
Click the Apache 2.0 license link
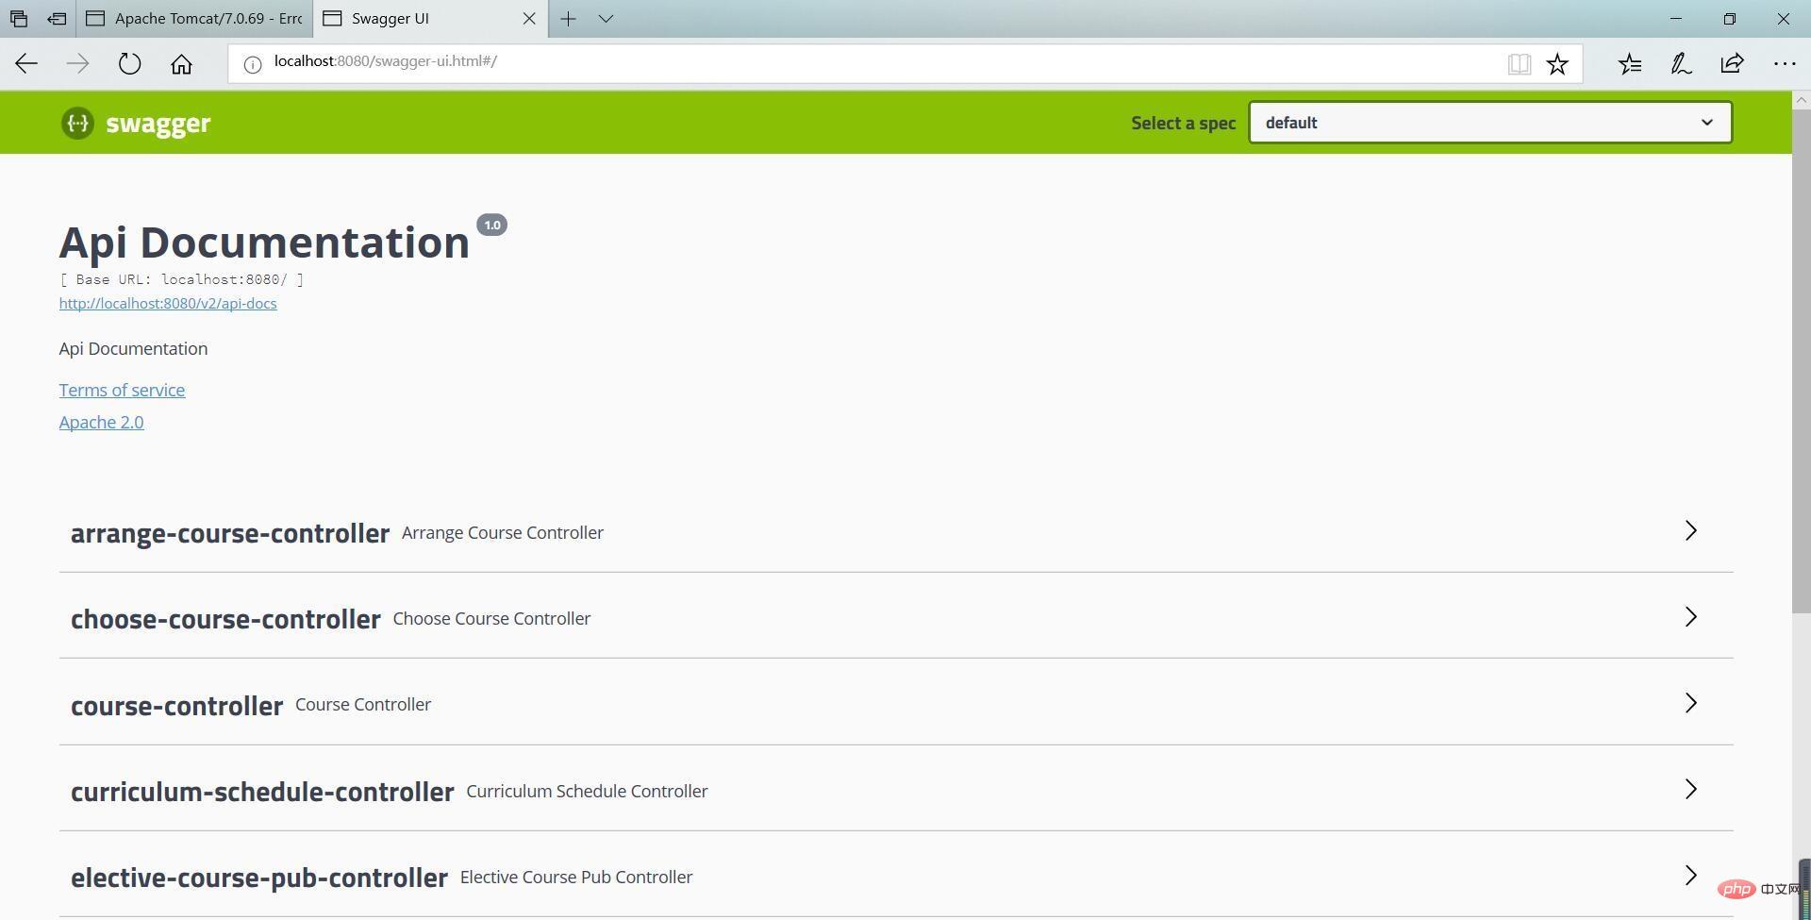(x=101, y=423)
